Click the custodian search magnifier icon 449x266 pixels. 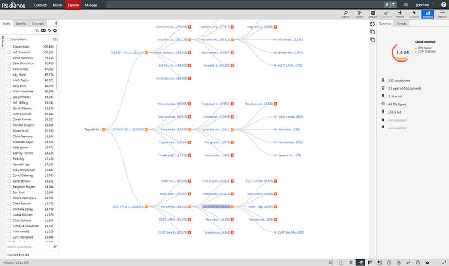(55, 246)
